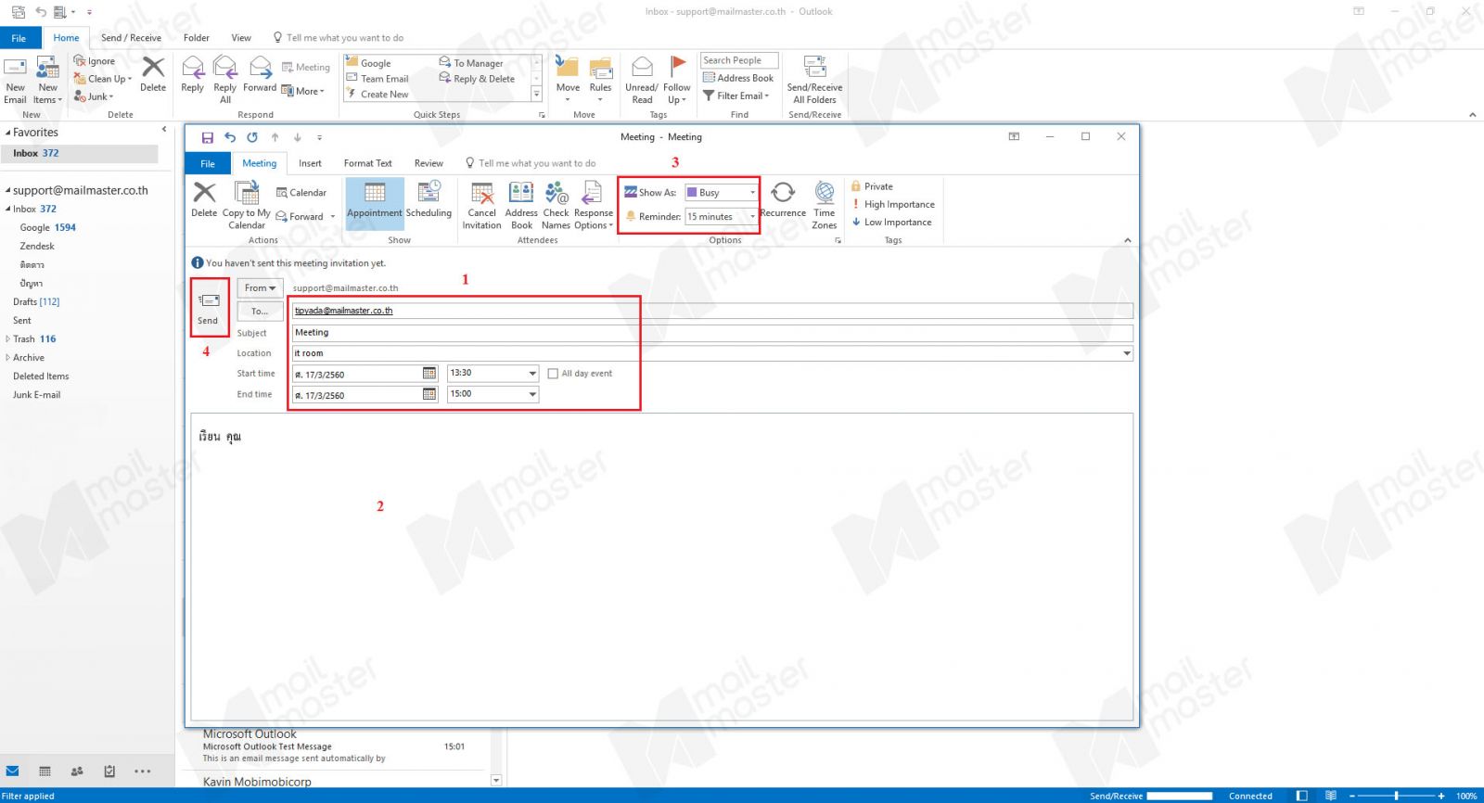Screen dimensions: 1484x803
Task: Open Folder tab in main Outlook window
Action: pyautogui.click(x=197, y=38)
